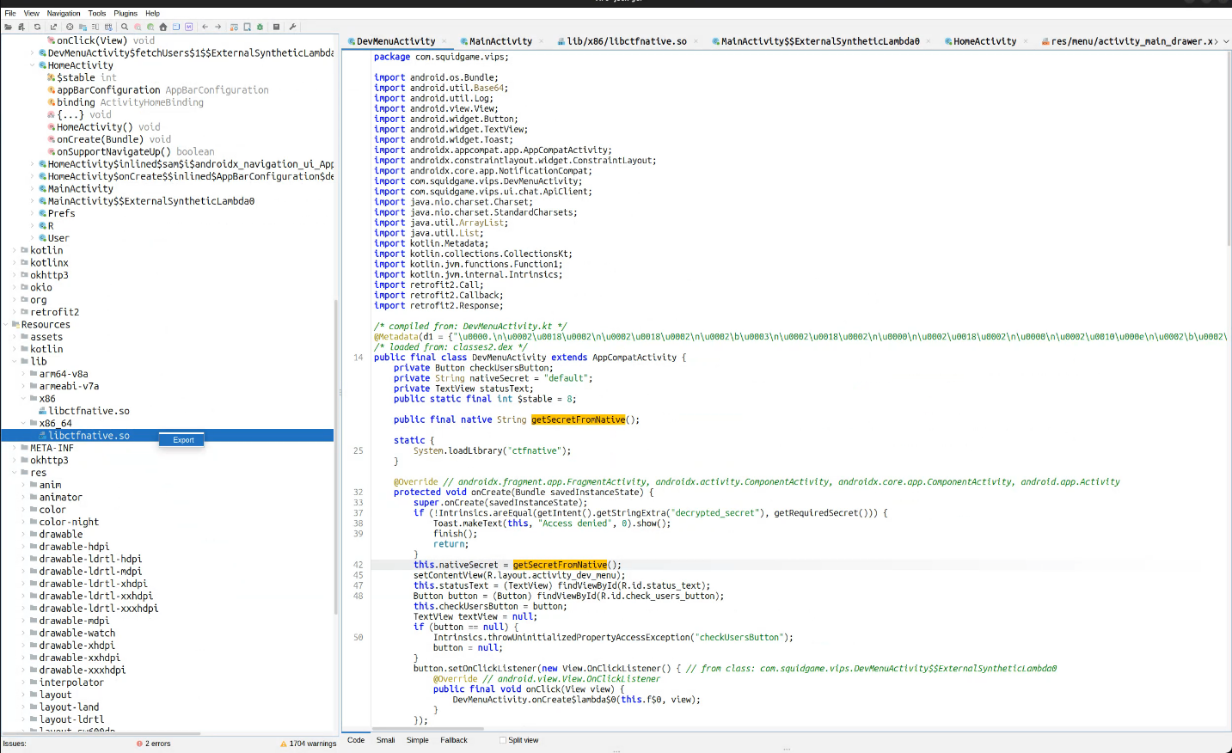Click the home icon in the toolbar
1232x753 pixels.
162,27
